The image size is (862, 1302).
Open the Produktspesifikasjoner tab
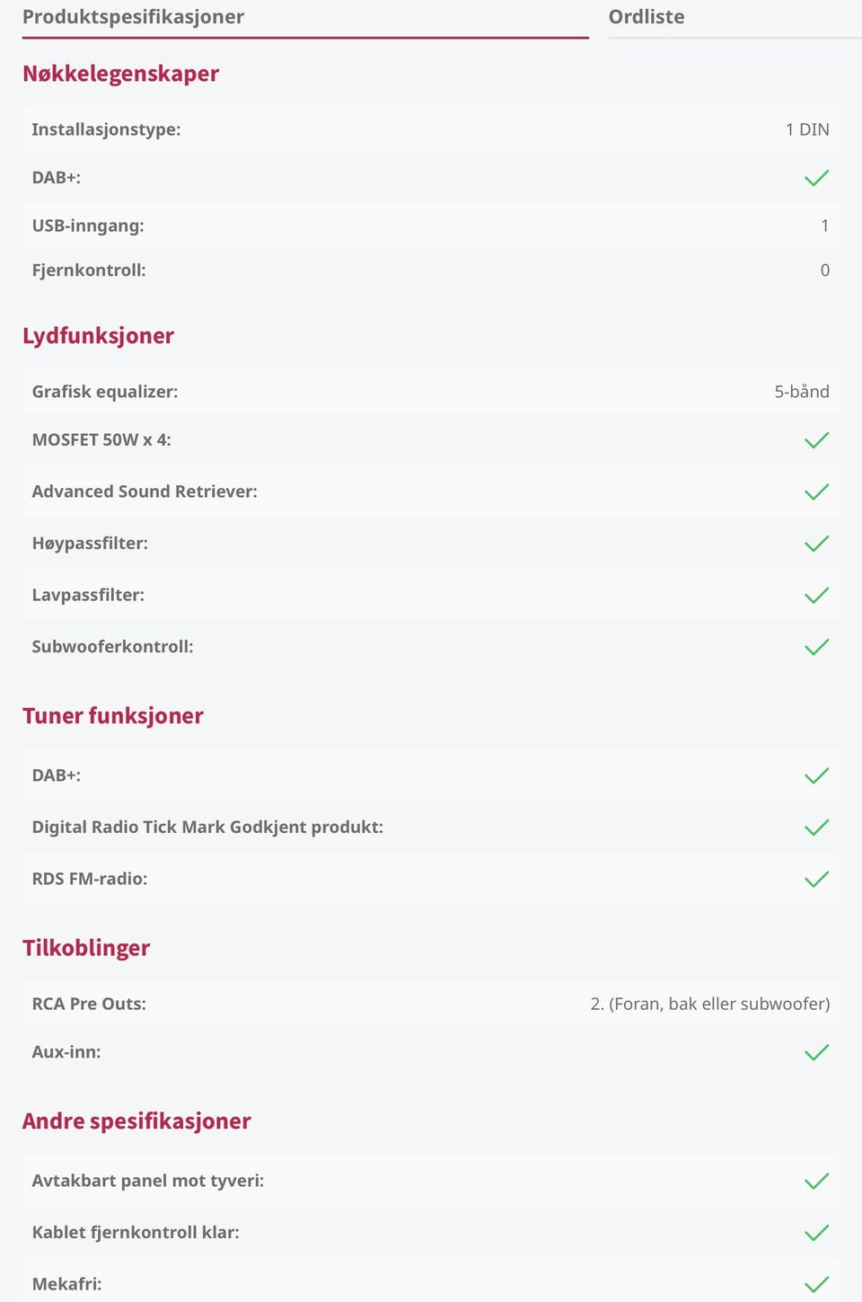[x=133, y=17]
